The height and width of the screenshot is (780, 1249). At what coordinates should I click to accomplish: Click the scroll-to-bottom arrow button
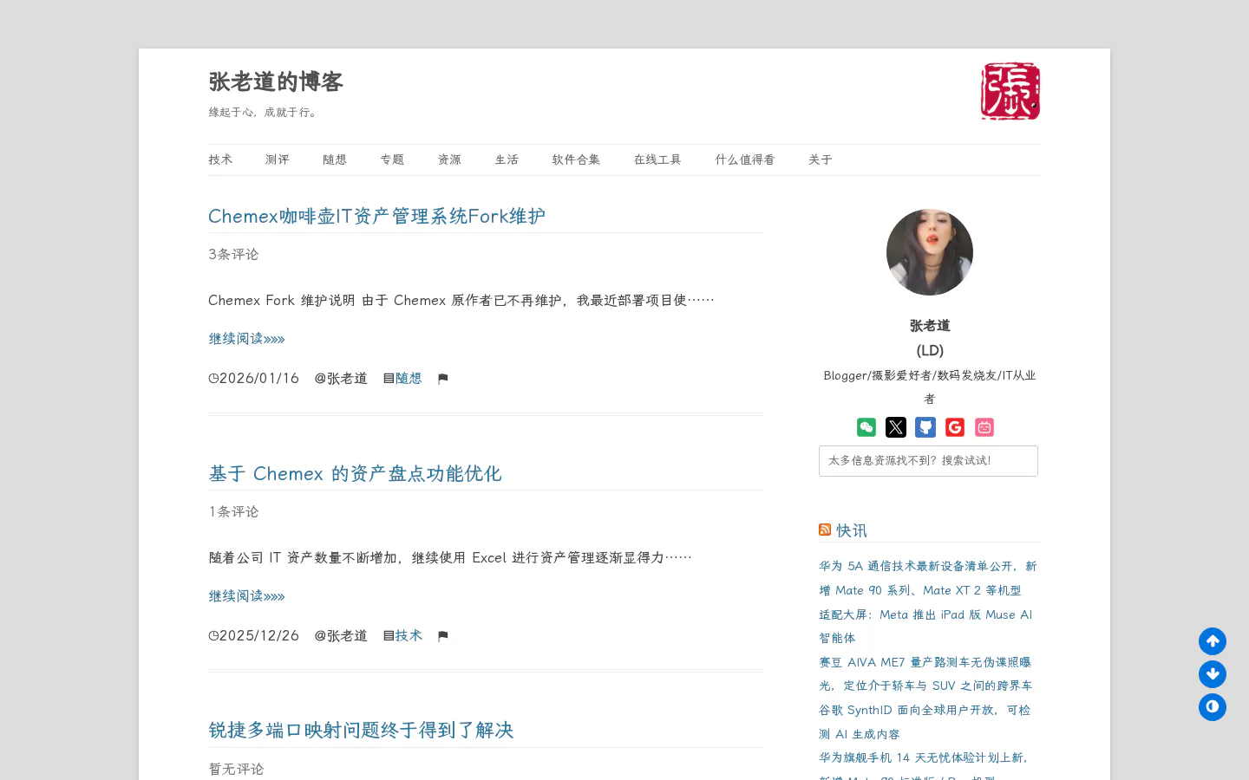coord(1213,674)
